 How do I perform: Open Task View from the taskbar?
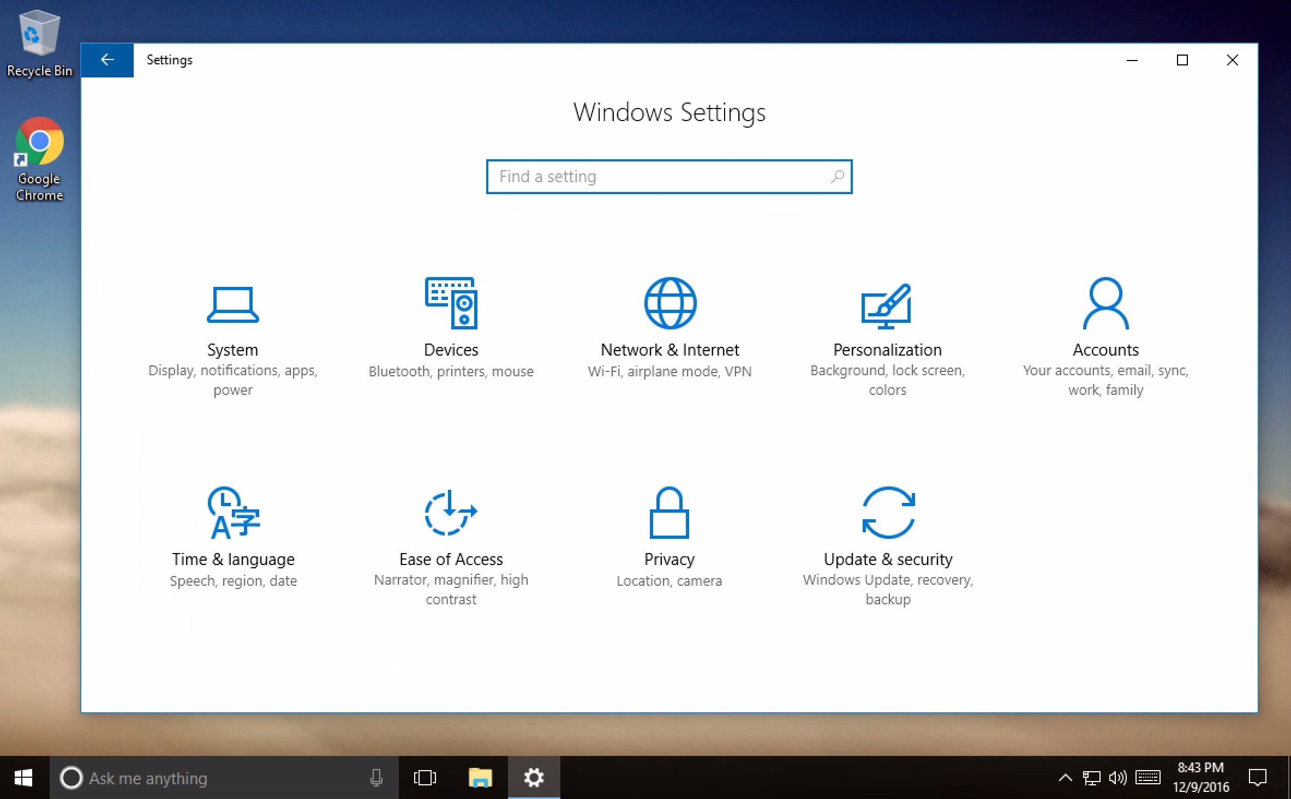(425, 778)
